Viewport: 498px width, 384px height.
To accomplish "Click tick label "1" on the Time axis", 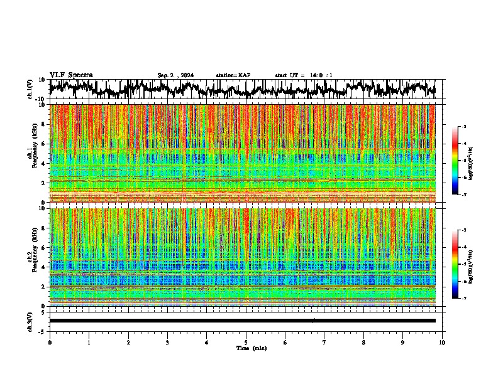I will [x=89, y=343].
